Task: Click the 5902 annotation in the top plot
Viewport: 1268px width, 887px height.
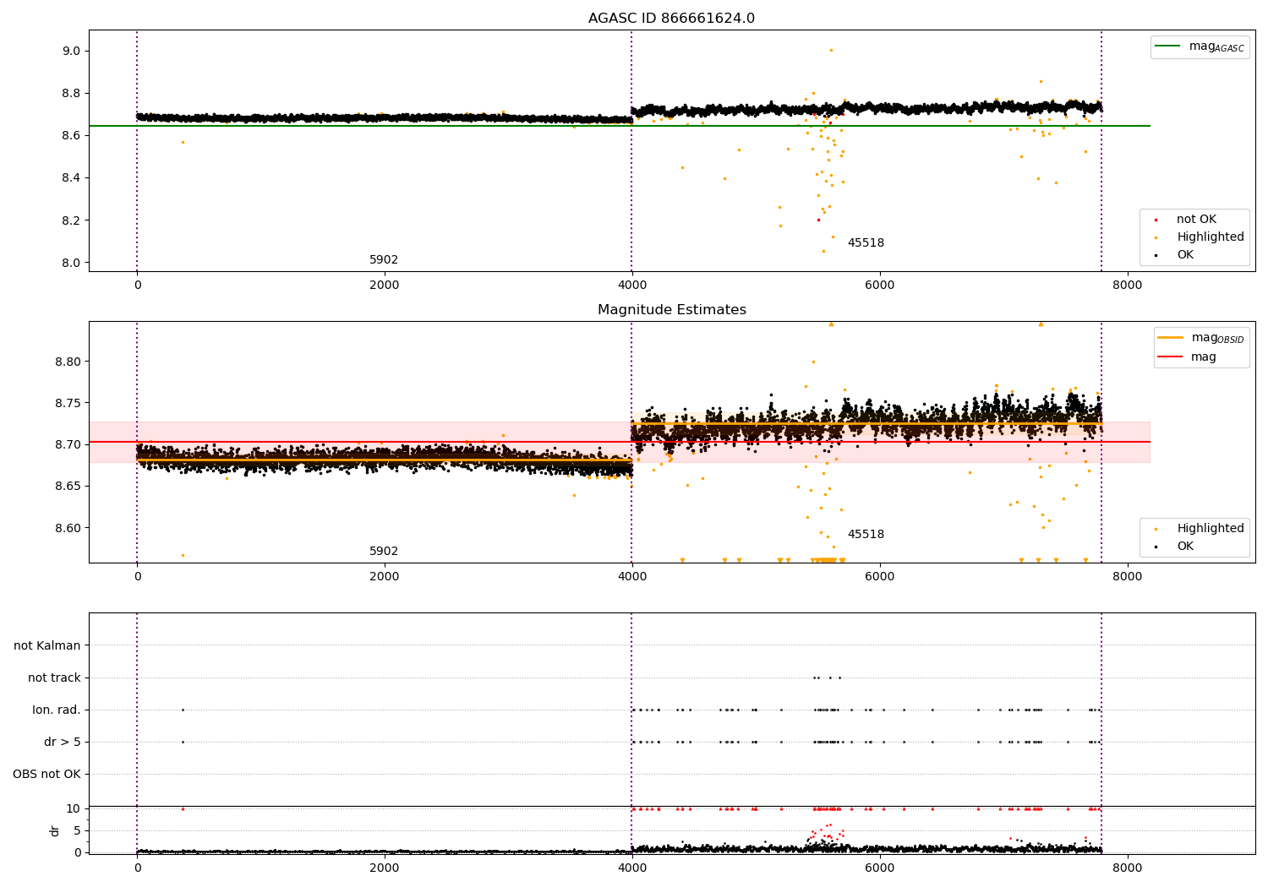Action: (384, 260)
